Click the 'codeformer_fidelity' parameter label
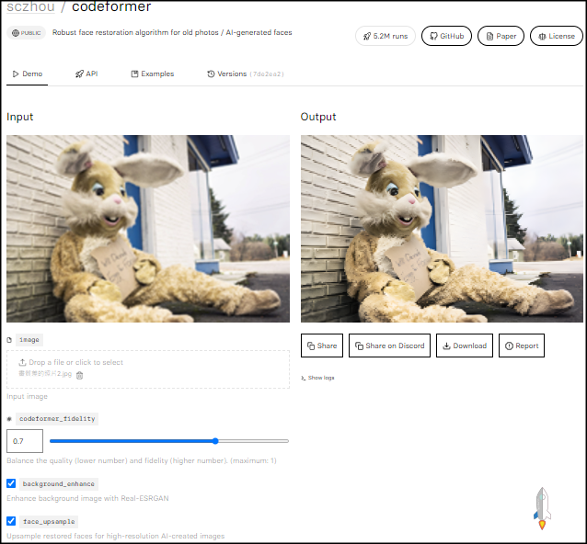 tap(57, 419)
